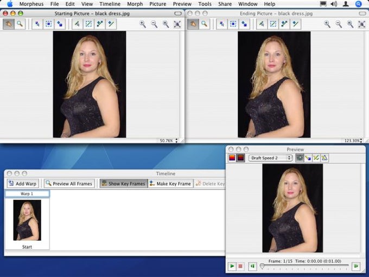Click the blue dashed-rectangle select tool in Ending Picture

pyautogui.click(x=233, y=24)
